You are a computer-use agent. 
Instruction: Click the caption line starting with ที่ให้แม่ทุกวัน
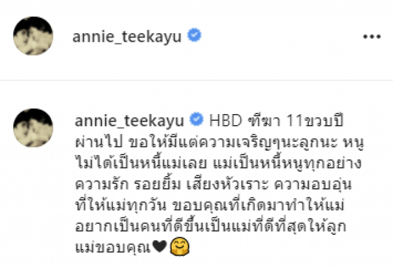point(210,205)
